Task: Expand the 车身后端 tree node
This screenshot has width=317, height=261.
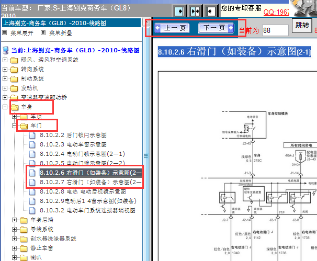Action: (14, 220)
